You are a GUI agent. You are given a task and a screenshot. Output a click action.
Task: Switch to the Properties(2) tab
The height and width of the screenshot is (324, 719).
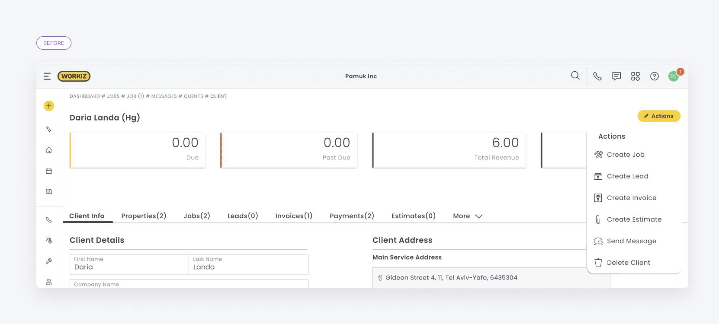[x=144, y=216]
